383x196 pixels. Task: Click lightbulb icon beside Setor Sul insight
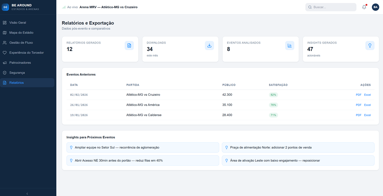[71, 147]
